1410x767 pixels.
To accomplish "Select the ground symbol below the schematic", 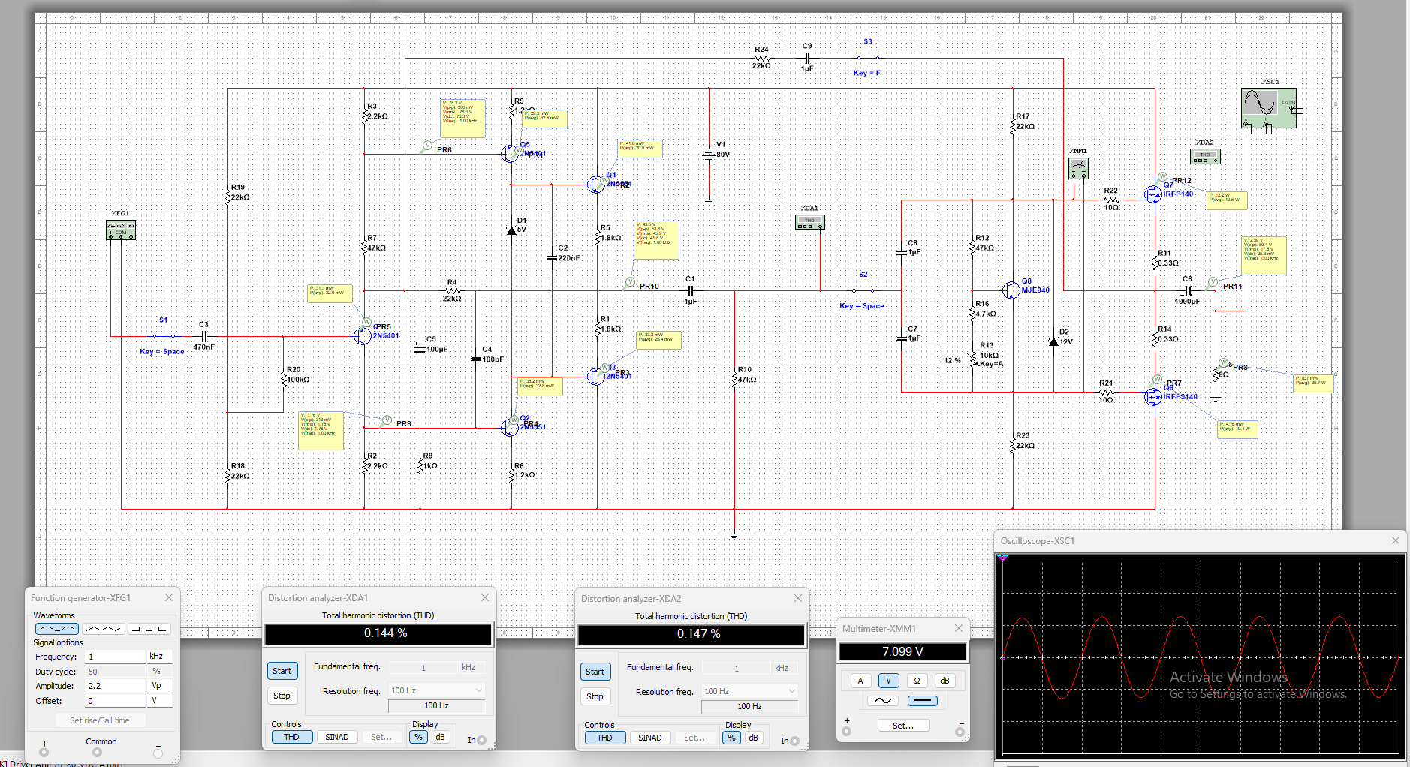I will coord(734,534).
